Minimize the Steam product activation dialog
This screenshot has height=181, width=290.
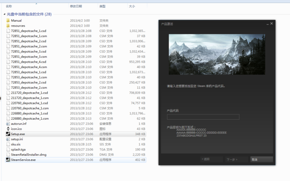pos(267,24)
